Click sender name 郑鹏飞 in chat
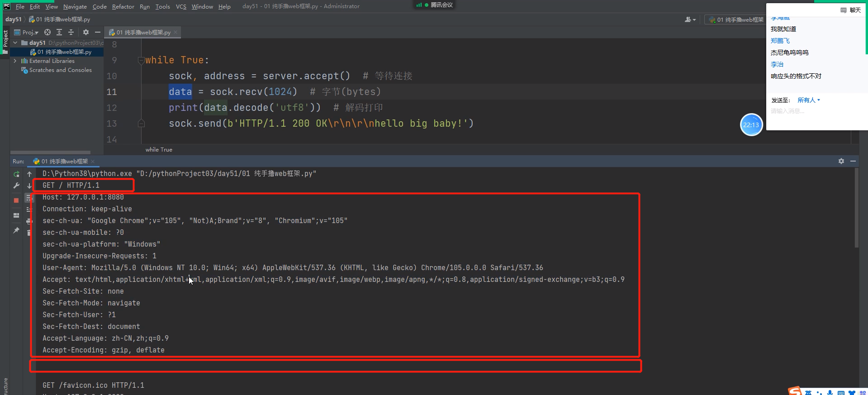Screen dimensions: 868x395 click(780, 41)
